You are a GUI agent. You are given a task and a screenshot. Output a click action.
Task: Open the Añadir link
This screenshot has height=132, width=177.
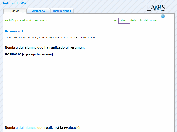tap(132, 20)
